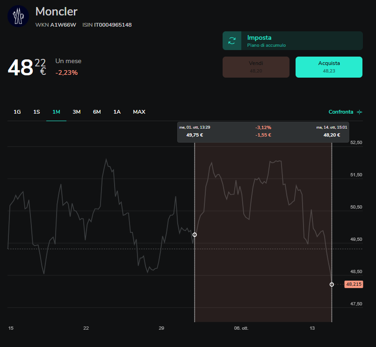The width and height of the screenshot is (376, 347).
Task: Click the 52,50 axis label
Action: click(356, 143)
